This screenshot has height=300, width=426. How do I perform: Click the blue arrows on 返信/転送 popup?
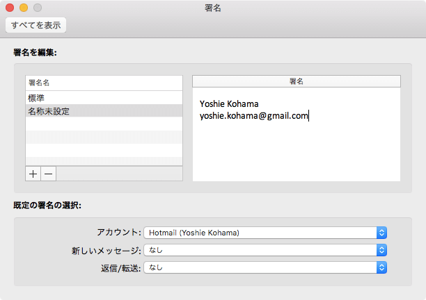tap(381, 267)
